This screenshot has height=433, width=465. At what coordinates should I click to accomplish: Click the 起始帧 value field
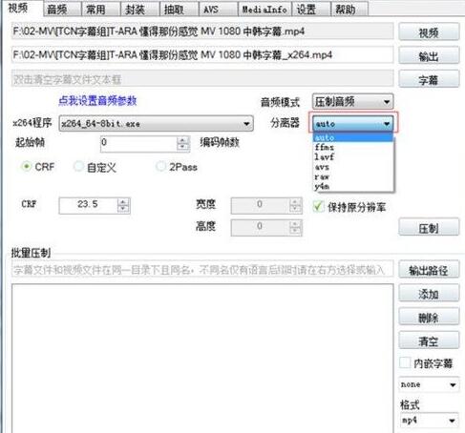click(x=138, y=143)
